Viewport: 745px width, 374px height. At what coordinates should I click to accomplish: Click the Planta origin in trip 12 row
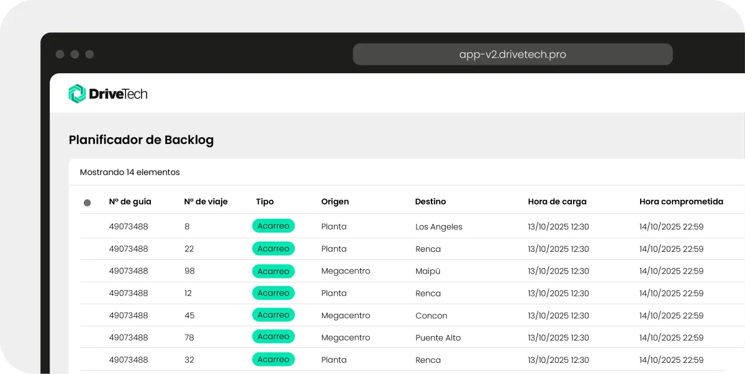334,293
